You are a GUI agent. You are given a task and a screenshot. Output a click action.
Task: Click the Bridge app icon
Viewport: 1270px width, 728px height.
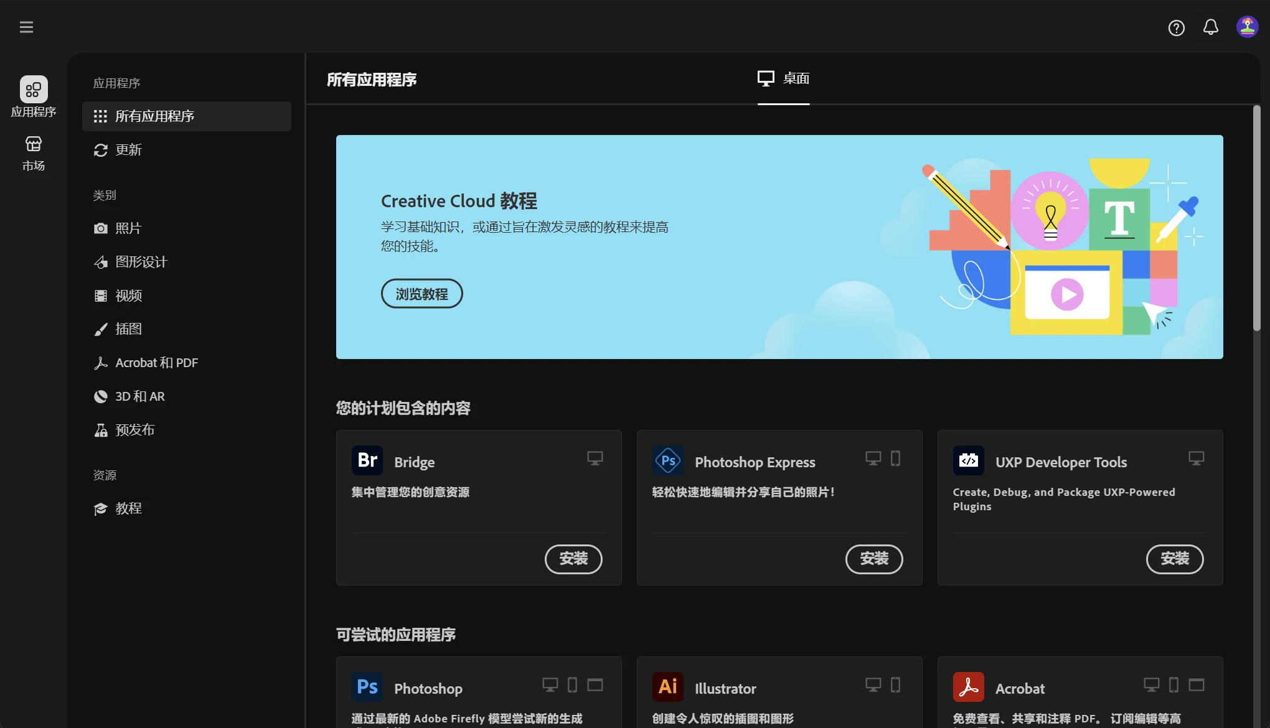point(367,460)
